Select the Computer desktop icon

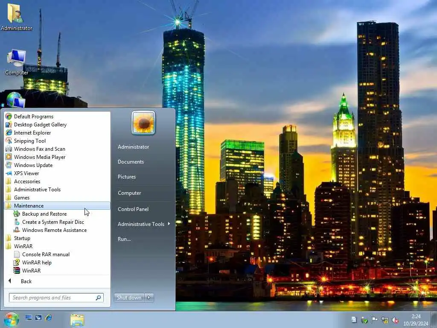(16, 62)
